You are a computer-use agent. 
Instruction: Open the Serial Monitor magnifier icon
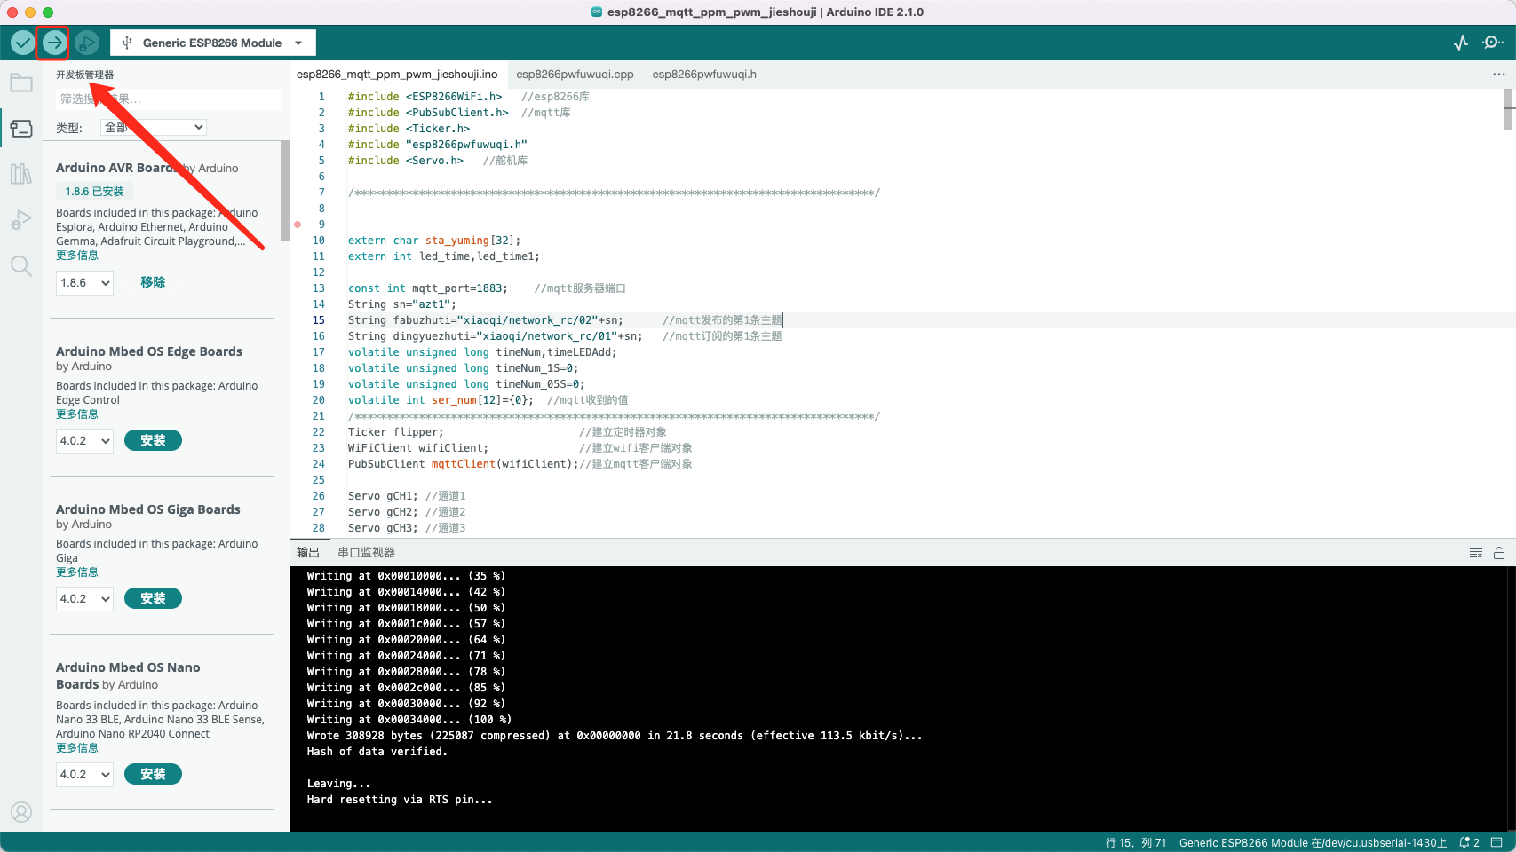tap(1493, 43)
